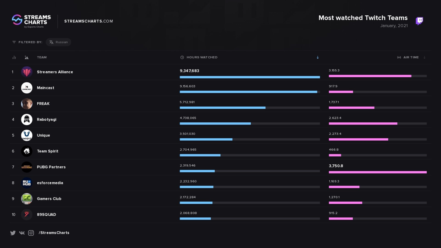Screen dimensions: 441x248
Task: Select the Hours Watched column header
Action: point(202,57)
